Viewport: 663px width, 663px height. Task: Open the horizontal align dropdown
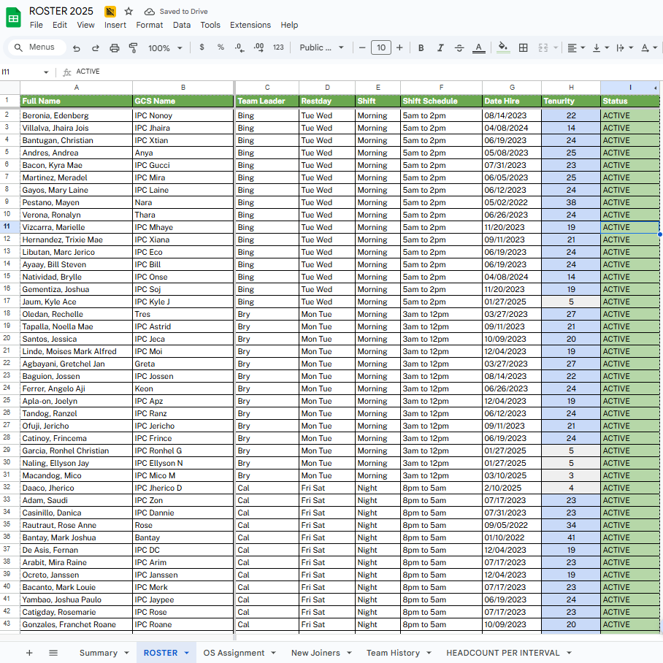[576, 47]
